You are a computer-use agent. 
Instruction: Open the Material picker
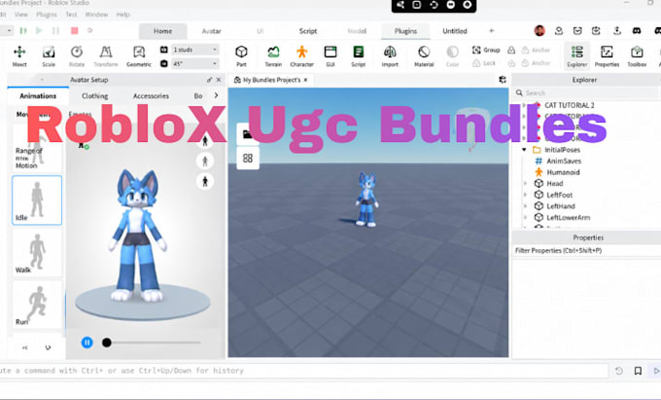424,56
